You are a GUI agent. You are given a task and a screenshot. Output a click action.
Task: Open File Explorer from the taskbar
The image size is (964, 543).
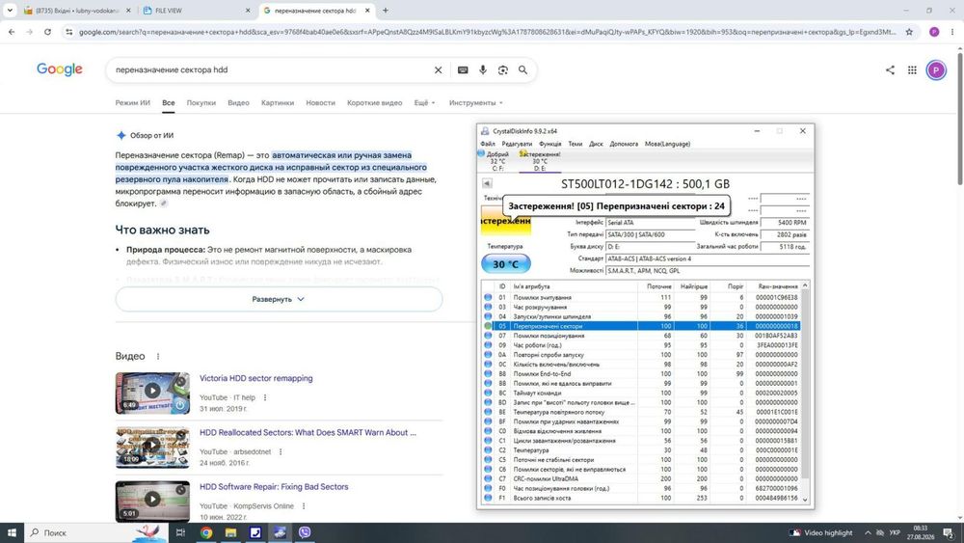[230, 532]
